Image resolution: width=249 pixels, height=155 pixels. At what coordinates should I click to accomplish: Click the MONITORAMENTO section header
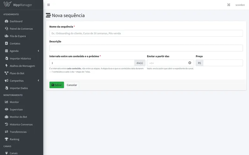(x=13, y=95)
